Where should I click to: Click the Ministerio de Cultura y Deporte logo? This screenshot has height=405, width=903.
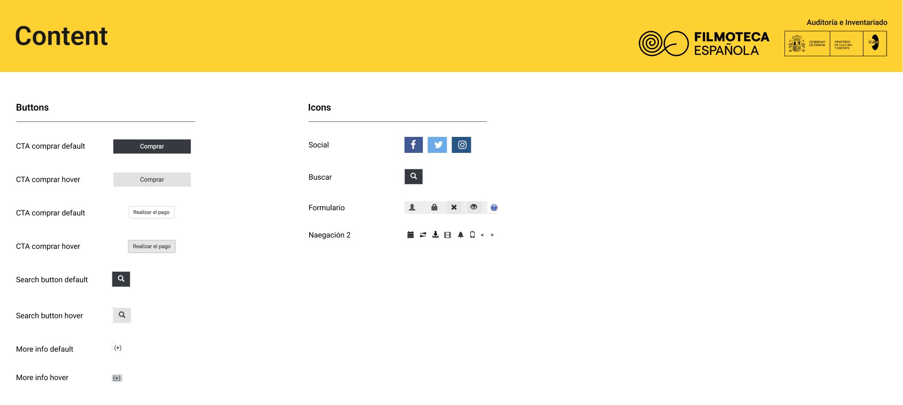847,44
